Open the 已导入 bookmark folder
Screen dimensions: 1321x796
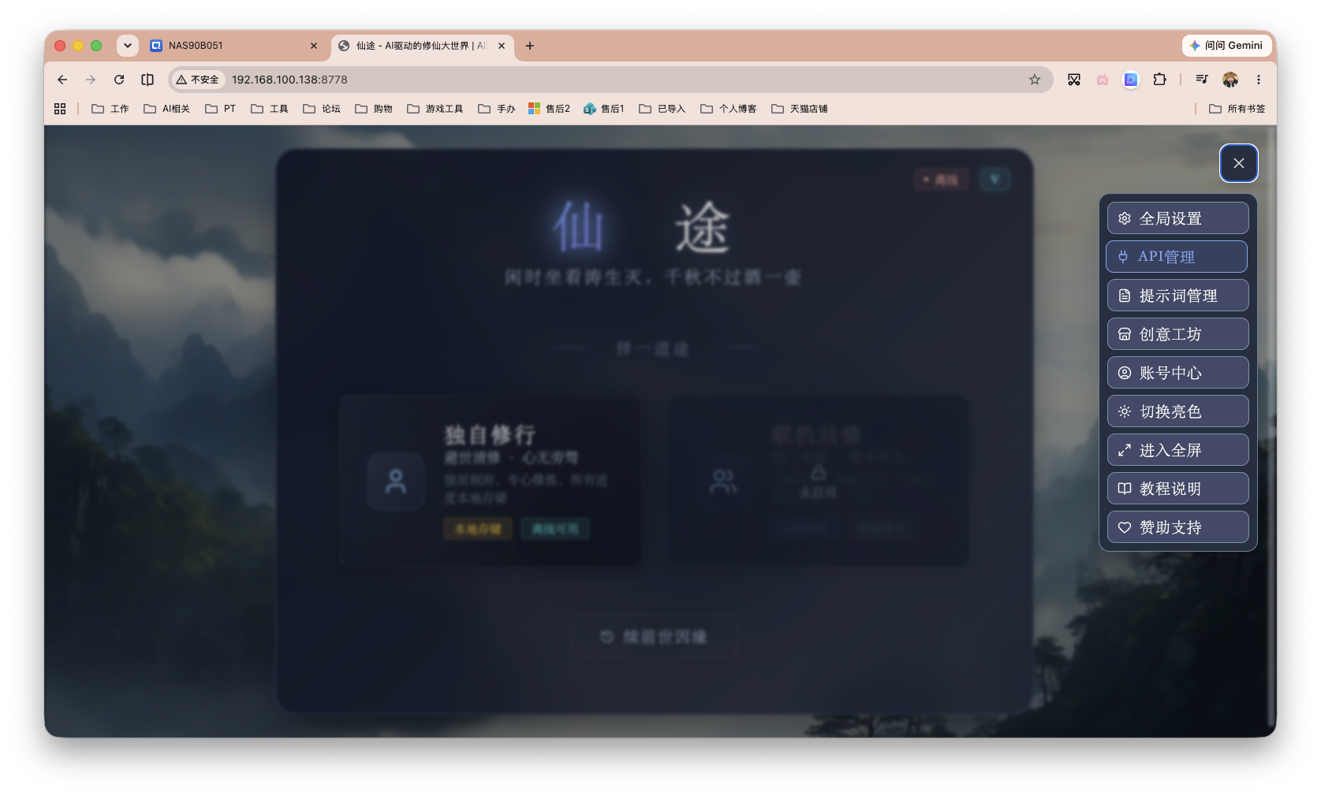pyautogui.click(x=662, y=109)
